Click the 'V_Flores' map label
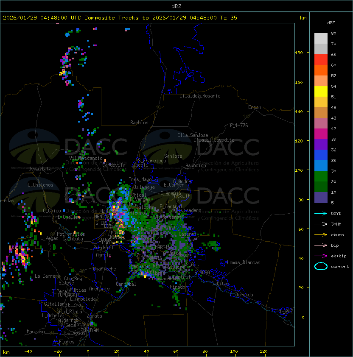This screenshot has height=357, width=353. (64, 342)
